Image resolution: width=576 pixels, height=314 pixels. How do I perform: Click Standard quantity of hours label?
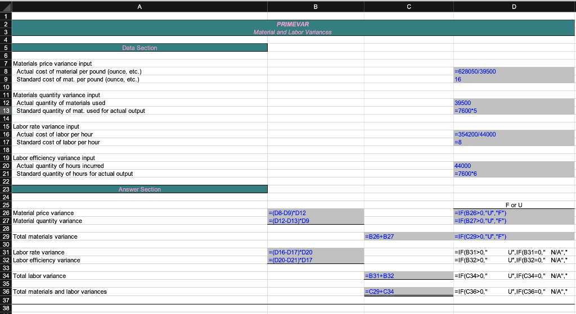click(75, 174)
